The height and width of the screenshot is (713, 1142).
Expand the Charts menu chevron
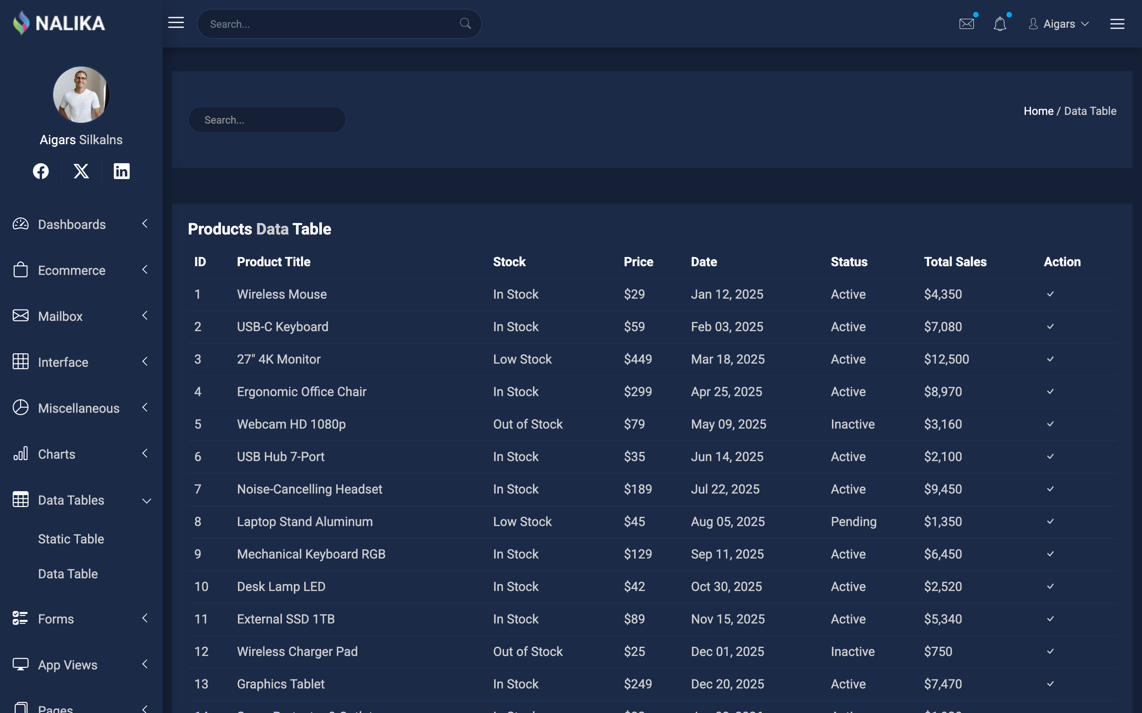pyautogui.click(x=145, y=453)
